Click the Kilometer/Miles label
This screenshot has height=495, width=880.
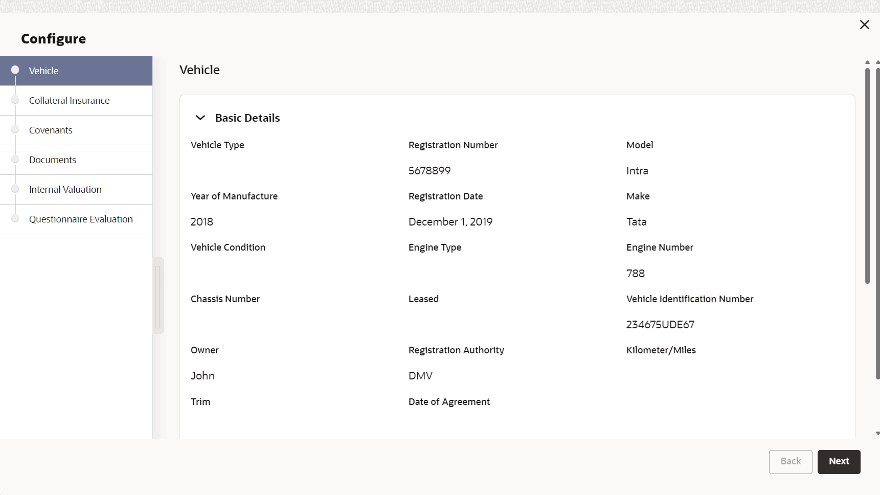tap(661, 350)
